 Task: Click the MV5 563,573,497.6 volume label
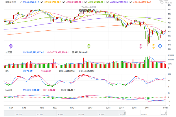[x=33, y=52]
